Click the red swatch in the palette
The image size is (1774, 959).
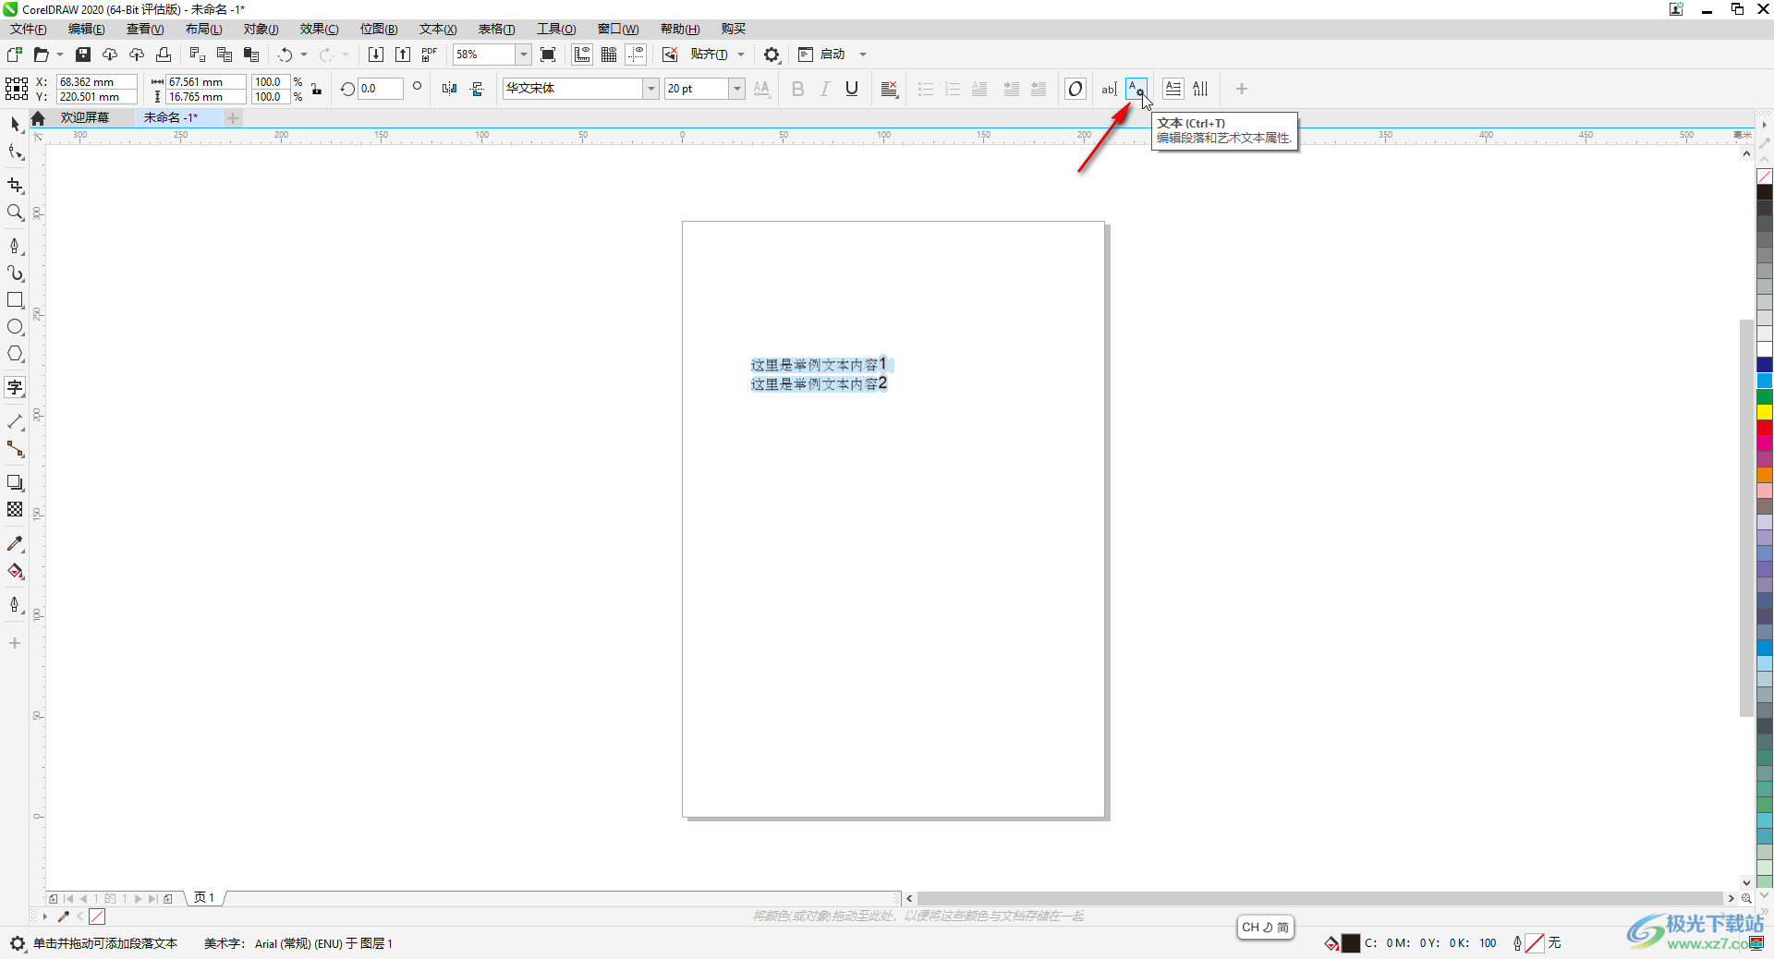(1765, 428)
